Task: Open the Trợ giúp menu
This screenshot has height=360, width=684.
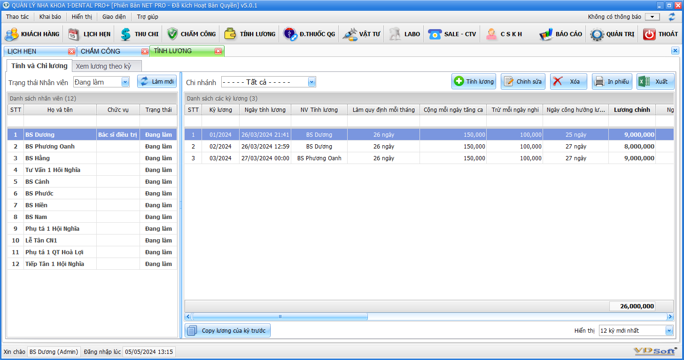Action: coord(148,16)
